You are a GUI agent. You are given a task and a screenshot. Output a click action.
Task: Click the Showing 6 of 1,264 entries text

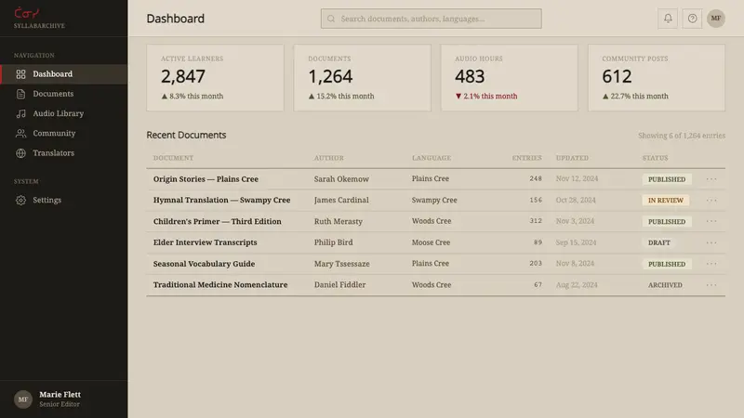click(x=682, y=136)
